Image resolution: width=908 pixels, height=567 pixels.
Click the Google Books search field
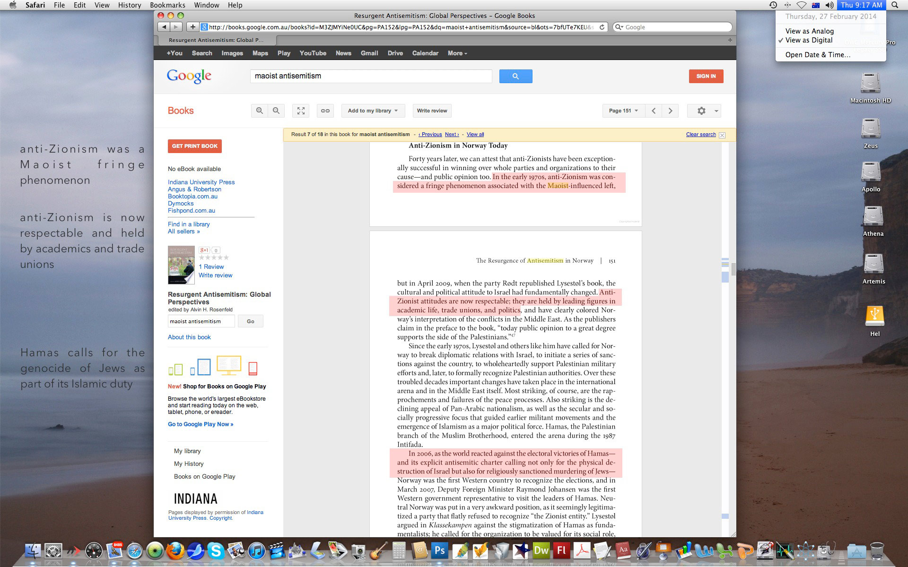[371, 76]
